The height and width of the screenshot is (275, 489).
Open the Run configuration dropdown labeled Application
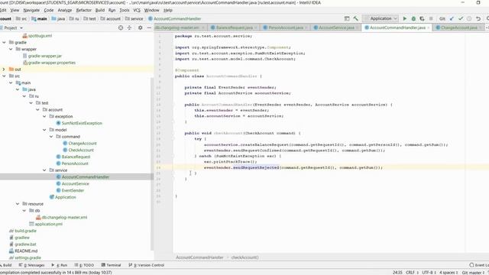(x=381, y=18)
